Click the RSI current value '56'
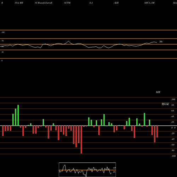The width and height of the screenshot is (177, 177). tap(161, 41)
